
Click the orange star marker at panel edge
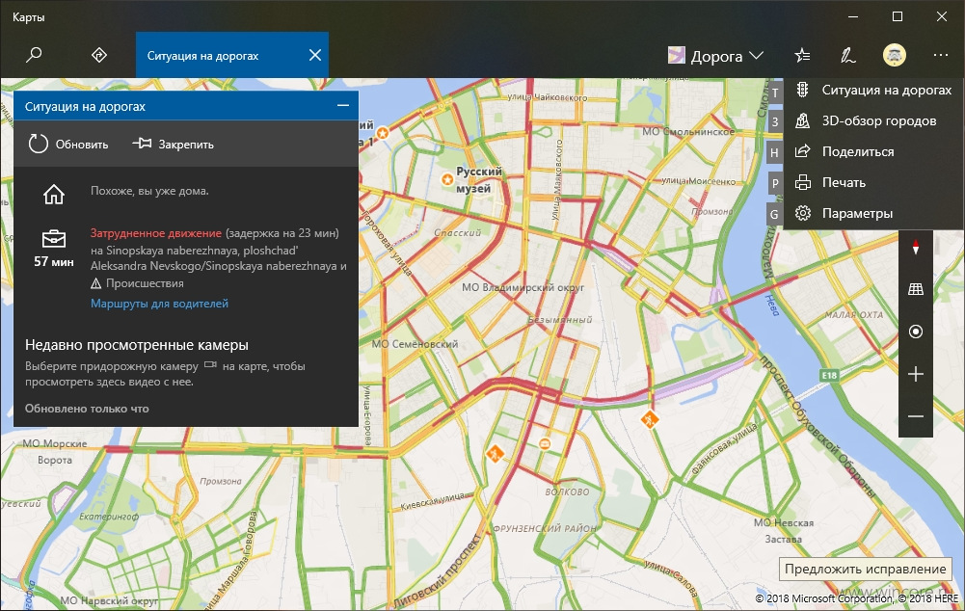pyautogui.click(x=382, y=132)
